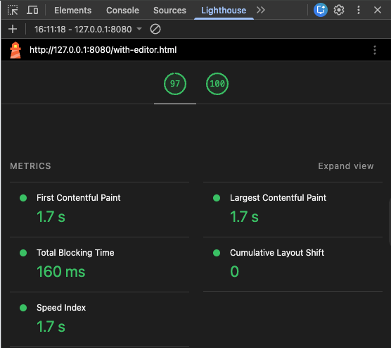The height and width of the screenshot is (348, 391).
Task: Expand the Largest Contentful Paint metric
Action: click(293, 209)
